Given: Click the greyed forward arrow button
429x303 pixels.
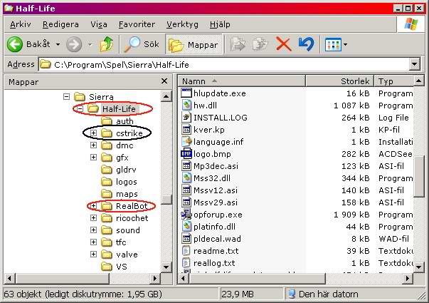Looking at the screenshot, I should coord(74,44).
